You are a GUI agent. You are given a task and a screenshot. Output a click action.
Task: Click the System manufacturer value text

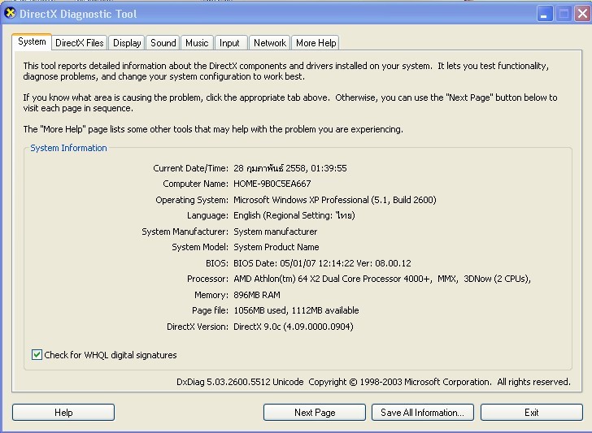tap(275, 232)
